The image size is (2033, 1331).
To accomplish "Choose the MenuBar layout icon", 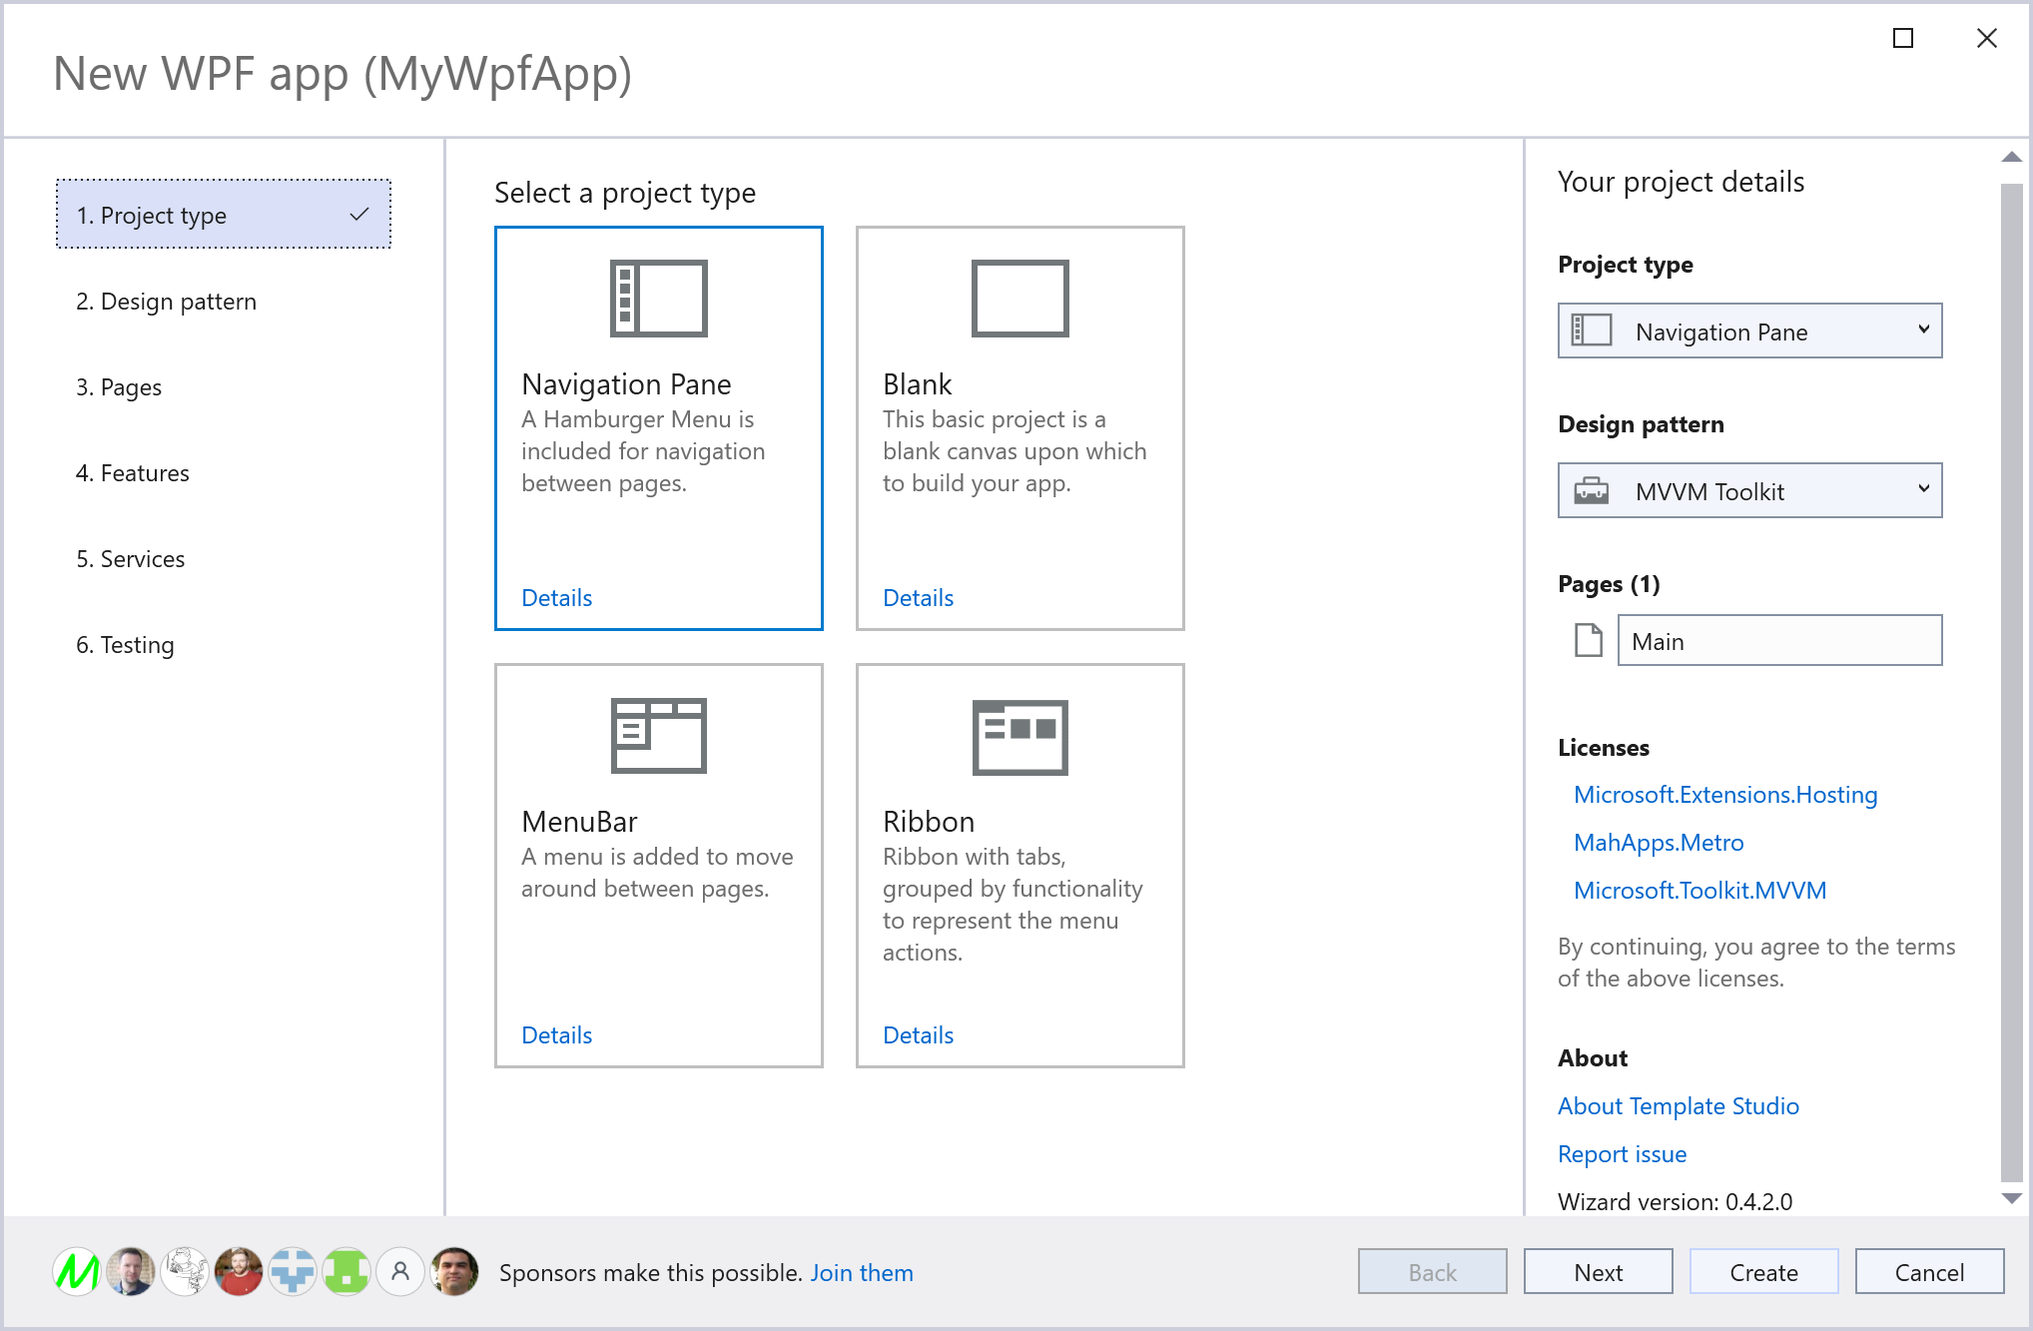I will [658, 736].
